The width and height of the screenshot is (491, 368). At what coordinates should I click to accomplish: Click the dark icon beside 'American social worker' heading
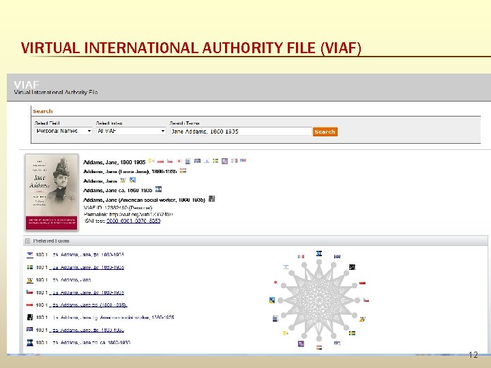[x=211, y=199]
